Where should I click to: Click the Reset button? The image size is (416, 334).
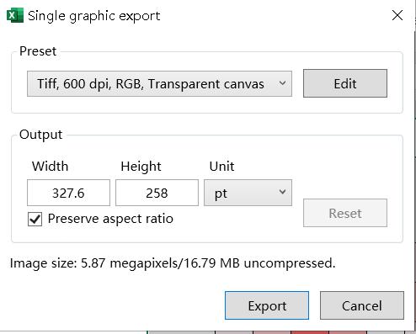pos(345,213)
